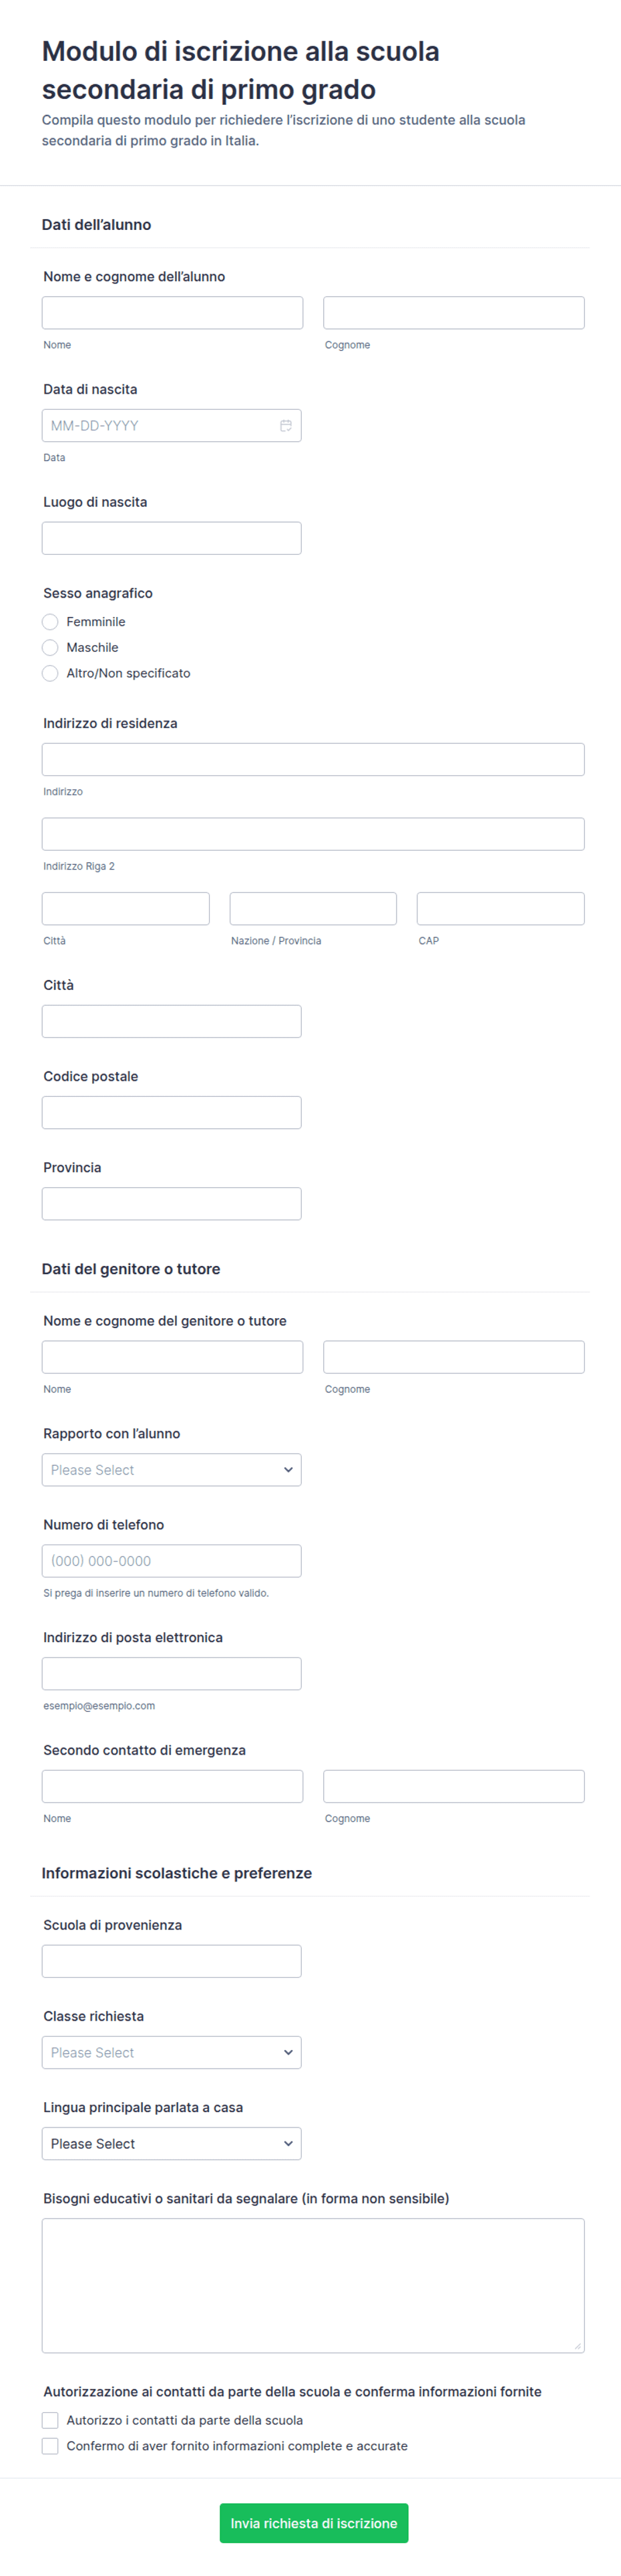This screenshot has width=621, height=2576.
Task: Select the Maschile radio option
Action: pos(50,648)
